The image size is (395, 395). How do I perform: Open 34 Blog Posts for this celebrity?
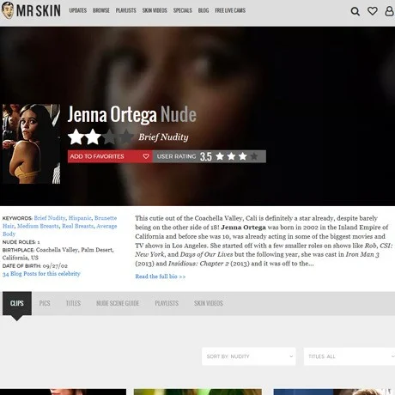pos(41,274)
